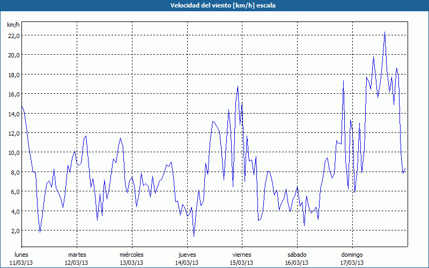Click the "domingo" day label

pos(352,254)
